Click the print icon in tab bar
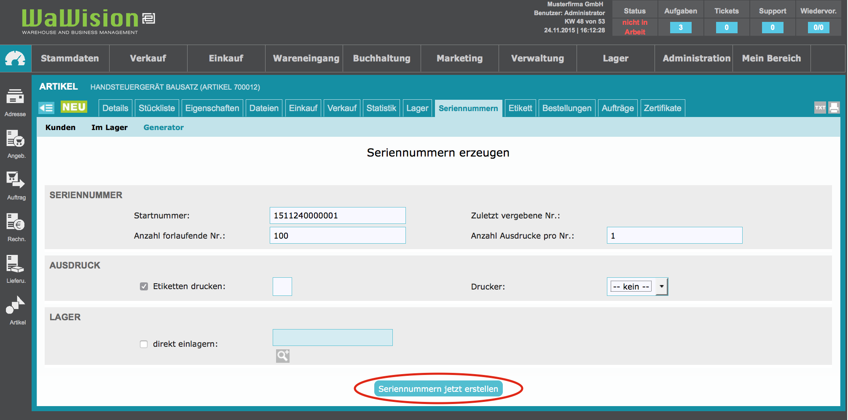 click(834, 108)
